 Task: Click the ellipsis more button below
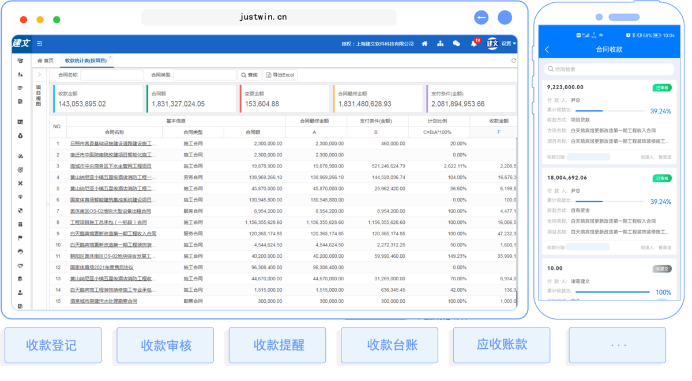click(618, 345)
